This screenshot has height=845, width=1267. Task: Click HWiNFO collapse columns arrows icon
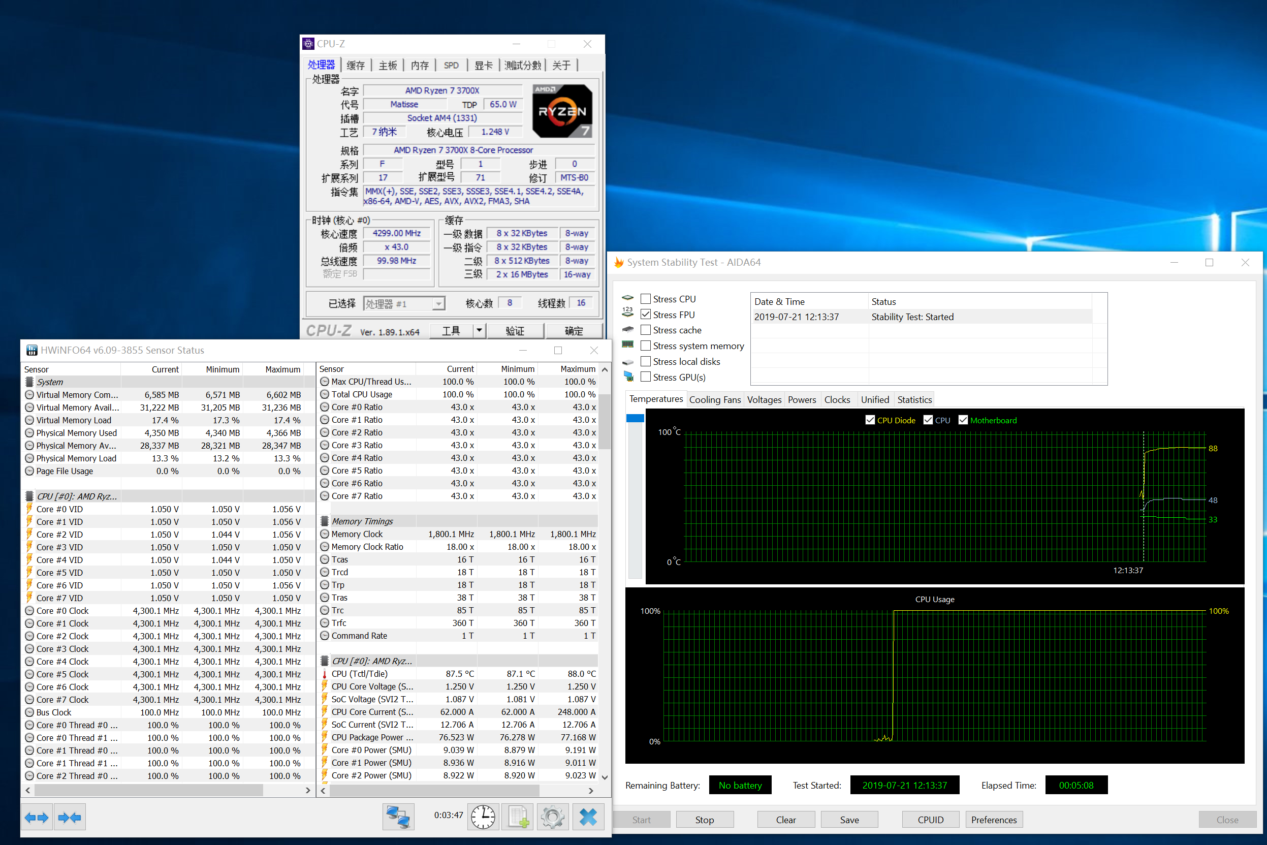(70, 818)
